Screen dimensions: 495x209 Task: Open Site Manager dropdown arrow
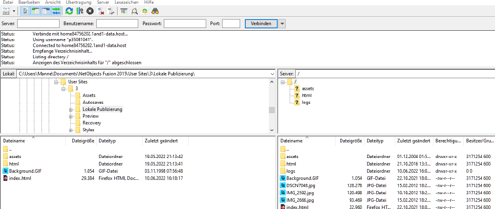tap(14, 11)
